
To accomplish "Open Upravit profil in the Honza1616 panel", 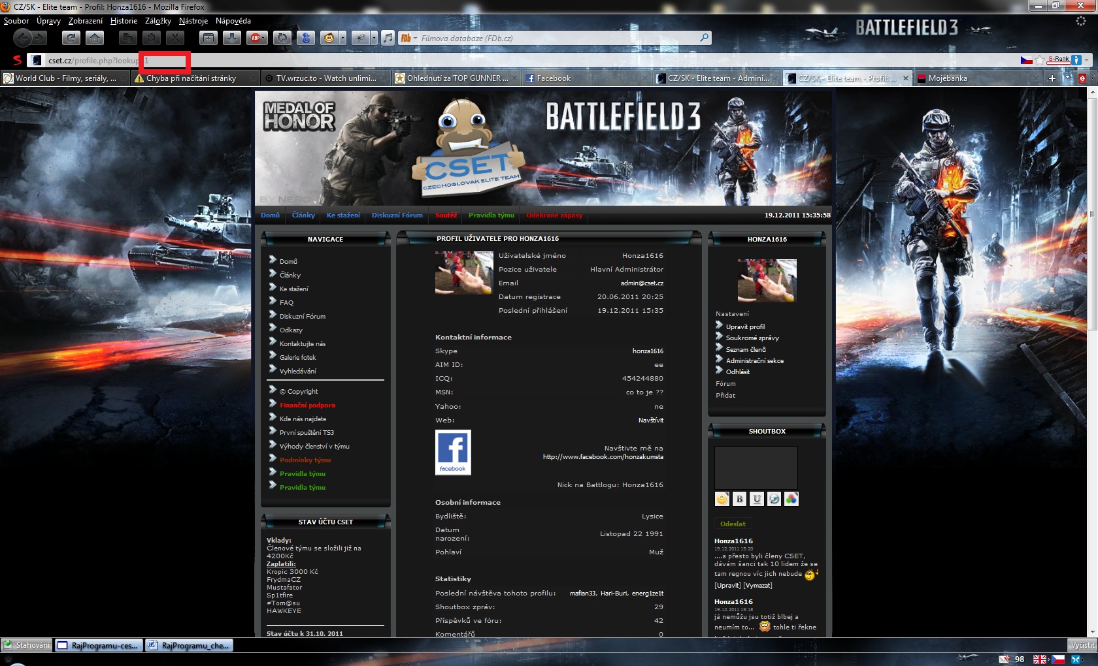I will coord(745,327).
